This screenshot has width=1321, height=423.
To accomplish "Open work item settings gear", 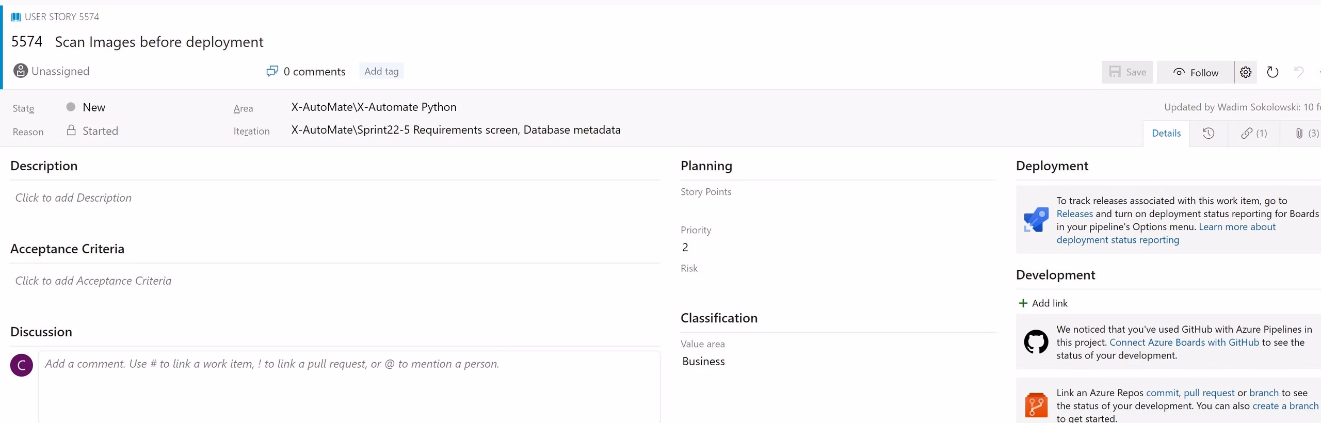I will [x=1246, y=72].
